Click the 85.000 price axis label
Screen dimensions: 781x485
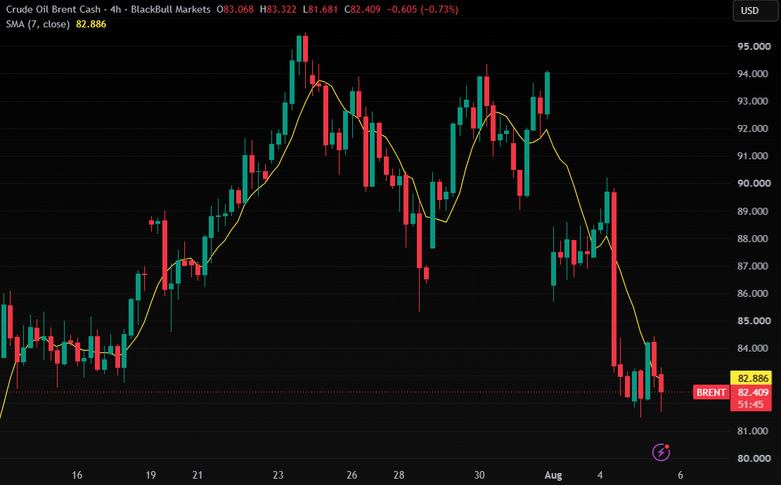click(x=754, y=320)
